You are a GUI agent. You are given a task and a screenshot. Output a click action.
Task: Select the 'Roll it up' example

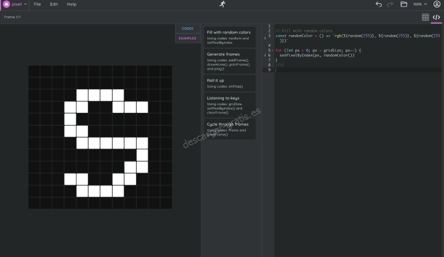pyautogui.click(x=229, y=83)
